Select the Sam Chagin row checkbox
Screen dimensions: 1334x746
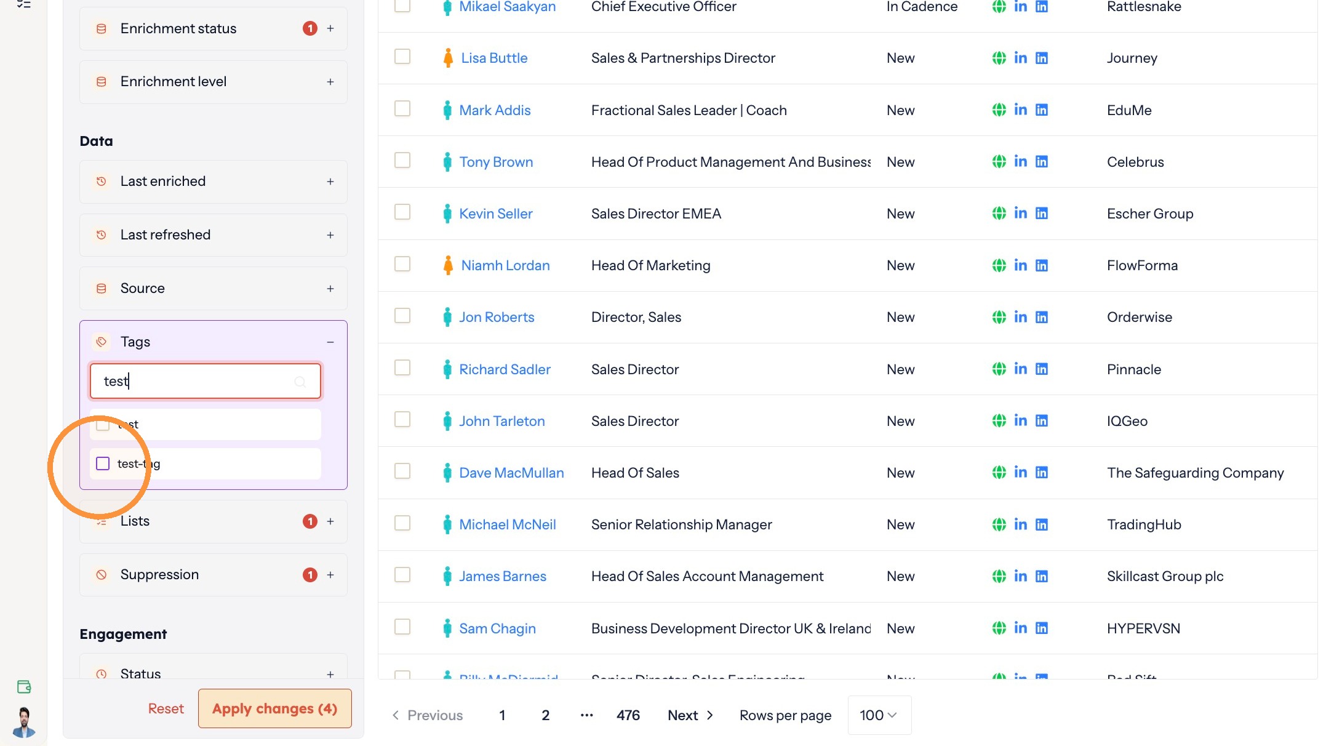(x=402, y=627)
